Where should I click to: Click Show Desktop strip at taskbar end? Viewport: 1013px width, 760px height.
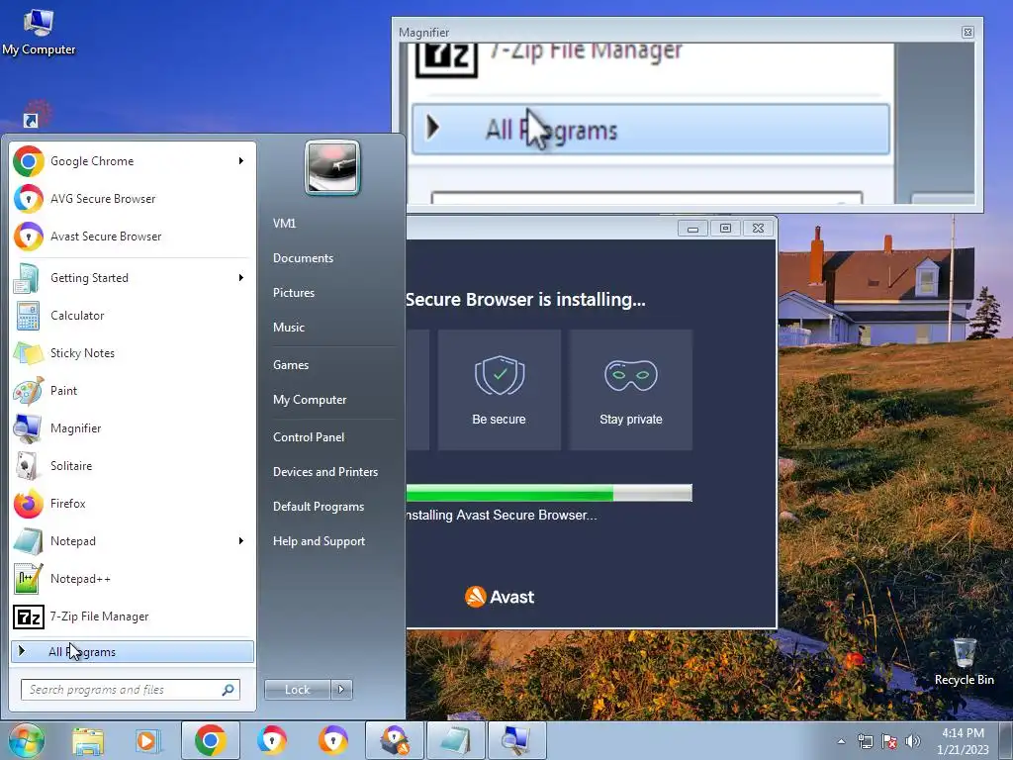point(1006,740)
